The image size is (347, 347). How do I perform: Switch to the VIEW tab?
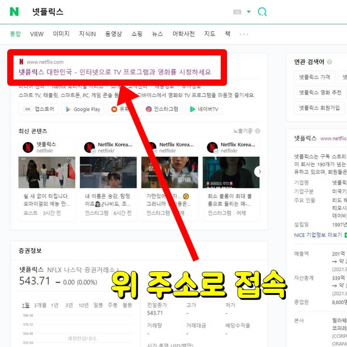pos(37,34)
